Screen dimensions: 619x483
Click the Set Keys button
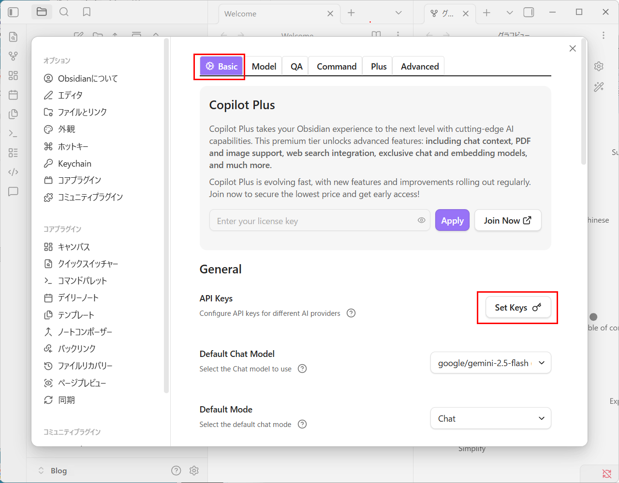pyautogui.click(x=517, y=308)
